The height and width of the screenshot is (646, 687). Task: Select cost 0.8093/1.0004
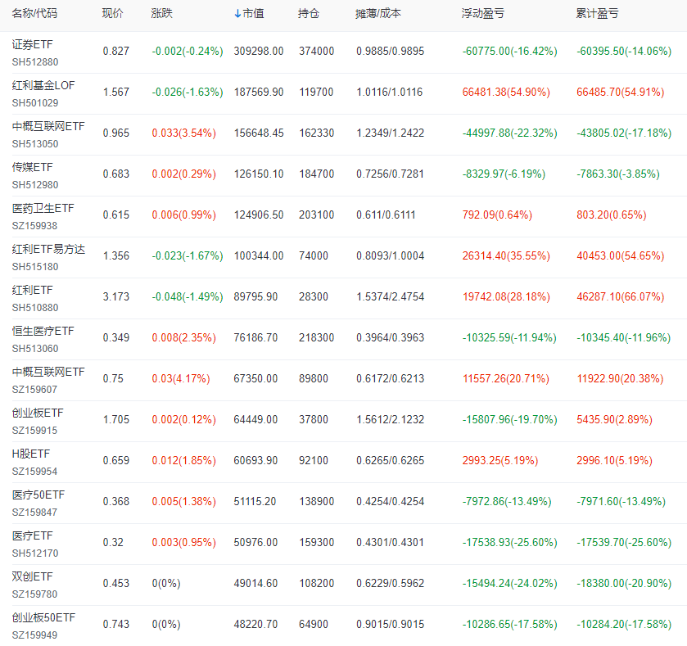point(390,256)
